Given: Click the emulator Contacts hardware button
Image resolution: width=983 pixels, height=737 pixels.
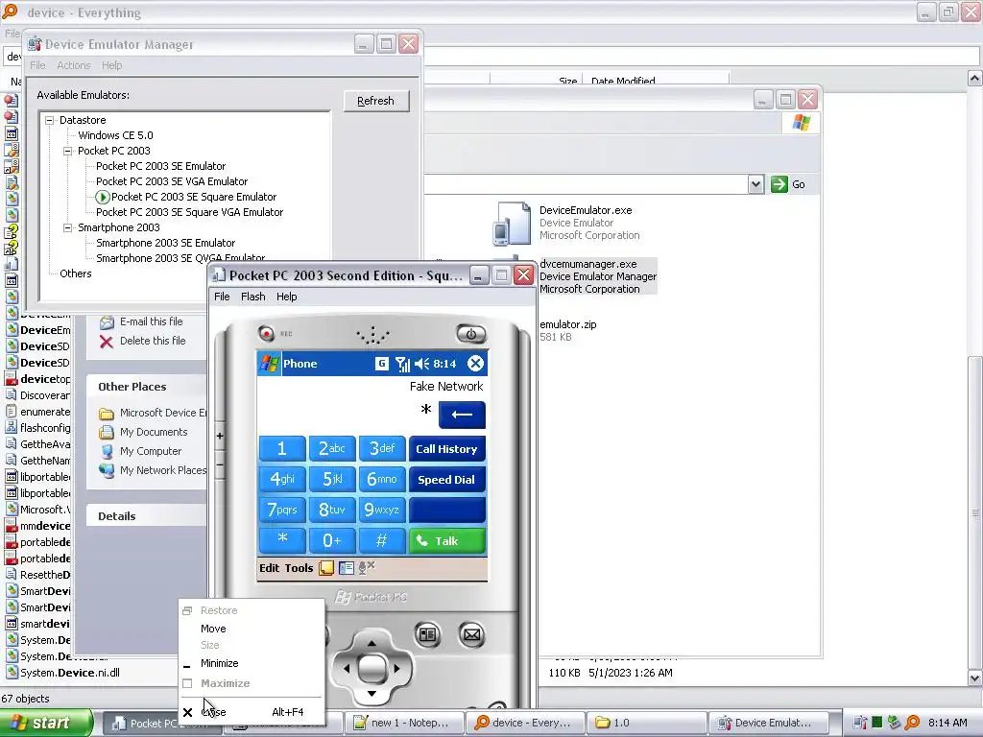Looking at the screenshot, I should coord(427,635).
